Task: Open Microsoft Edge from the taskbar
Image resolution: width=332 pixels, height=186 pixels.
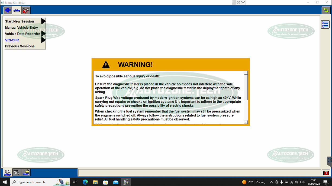Action: point(85,182)
